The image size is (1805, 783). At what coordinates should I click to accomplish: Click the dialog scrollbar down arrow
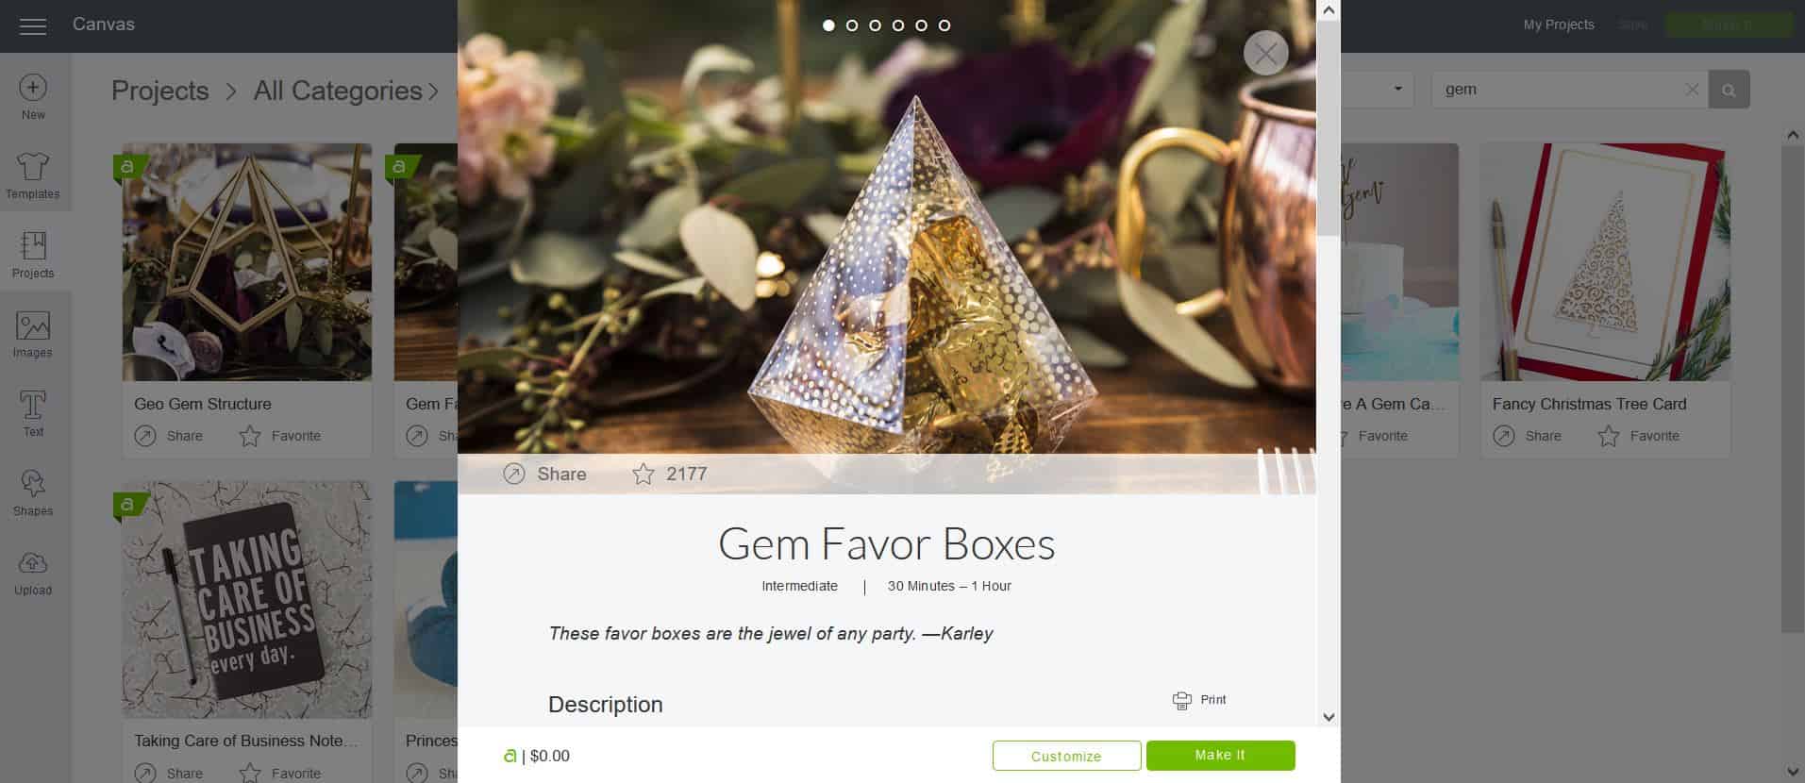(1329, 717)
